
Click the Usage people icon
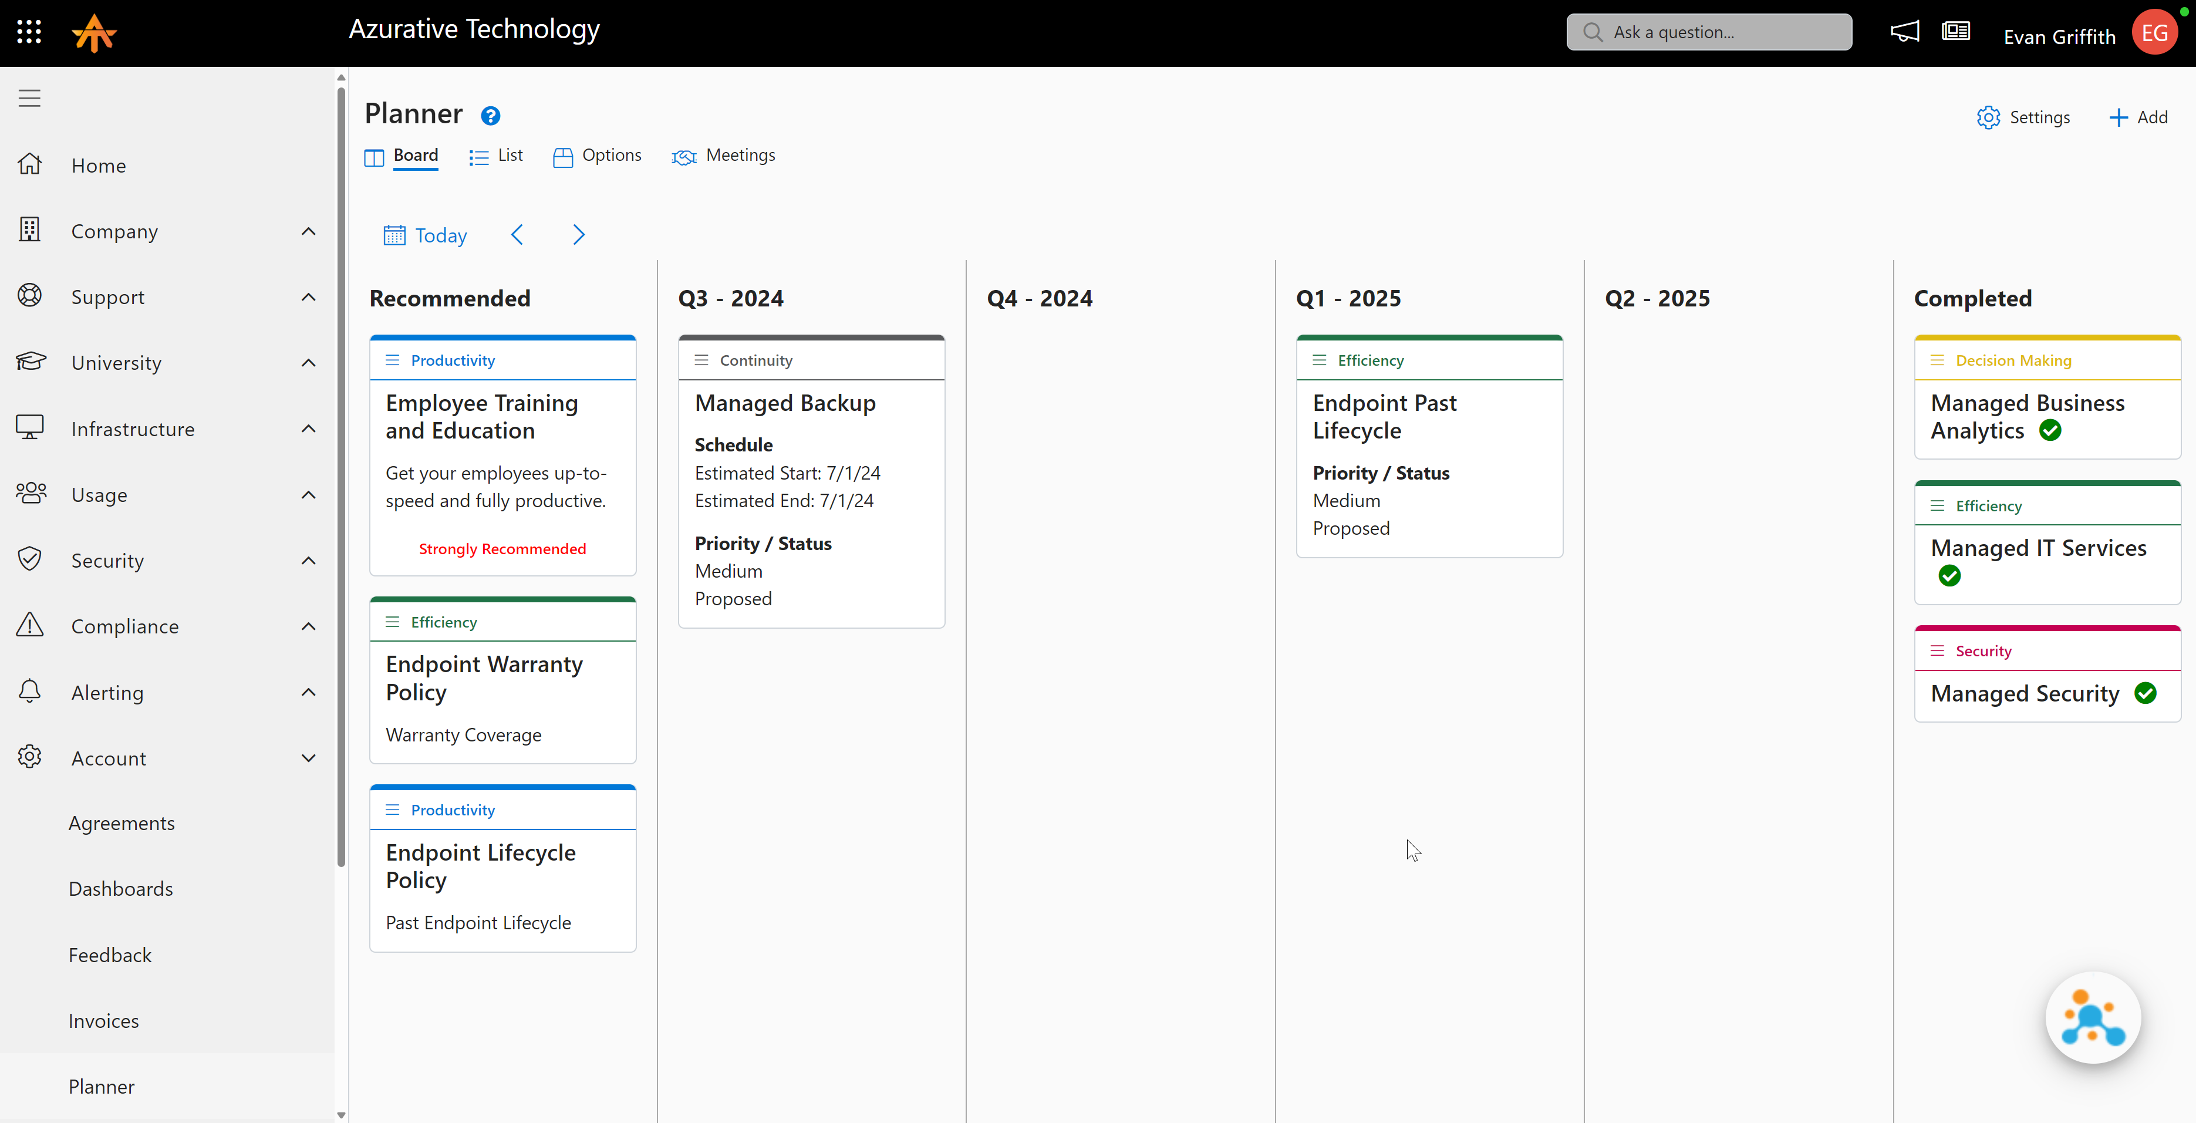(x=31, y=494)
